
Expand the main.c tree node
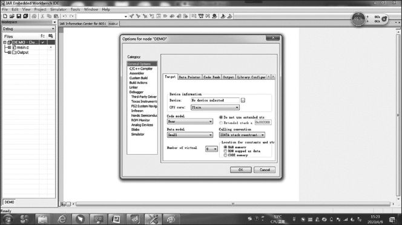(9, 47)
